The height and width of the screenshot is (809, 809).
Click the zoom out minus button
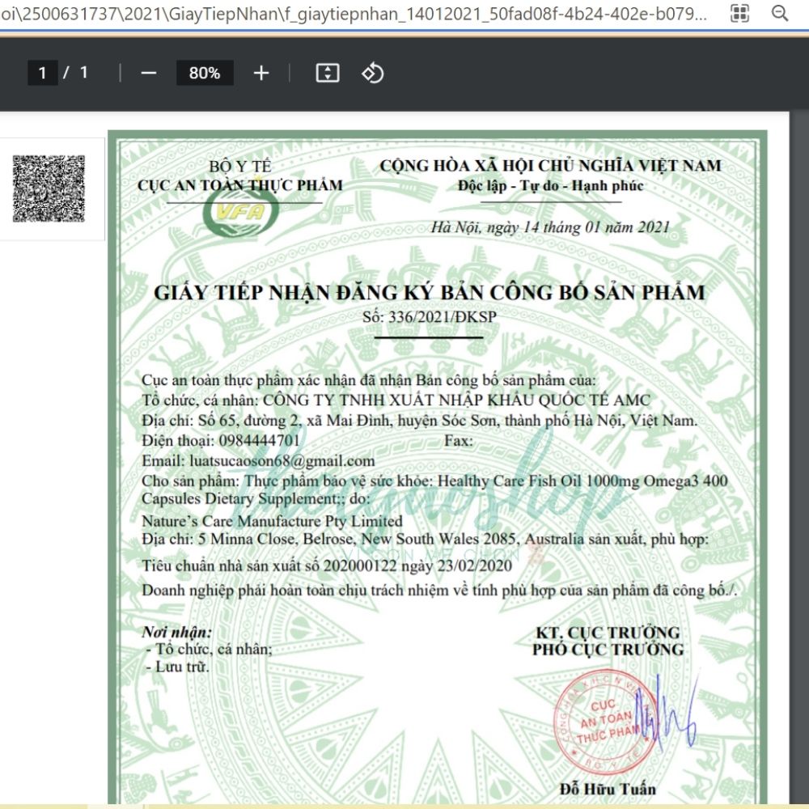coord(148,74)
